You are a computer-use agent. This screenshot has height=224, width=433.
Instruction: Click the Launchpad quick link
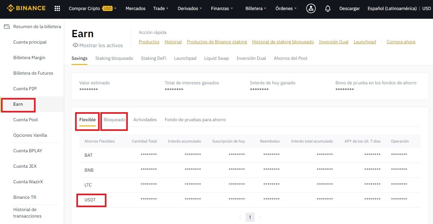[x=365, y=42]
